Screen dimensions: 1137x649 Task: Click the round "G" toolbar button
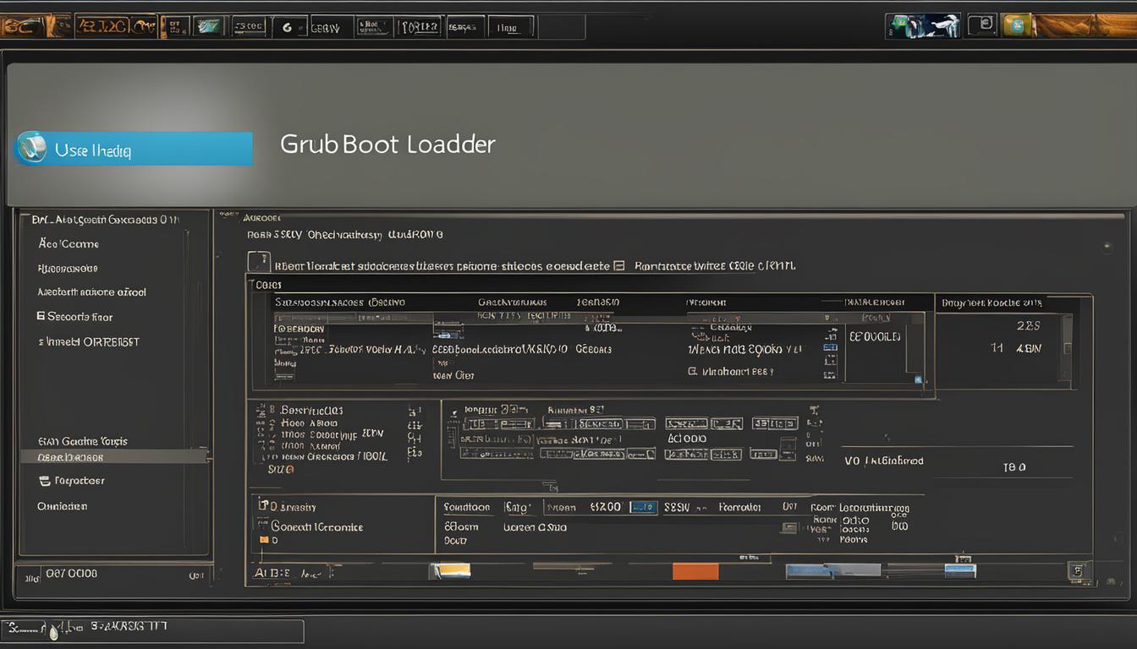pos(287,27)
